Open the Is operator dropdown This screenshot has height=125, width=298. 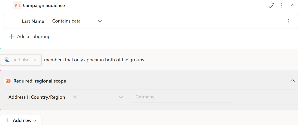[x=98, y=97]
